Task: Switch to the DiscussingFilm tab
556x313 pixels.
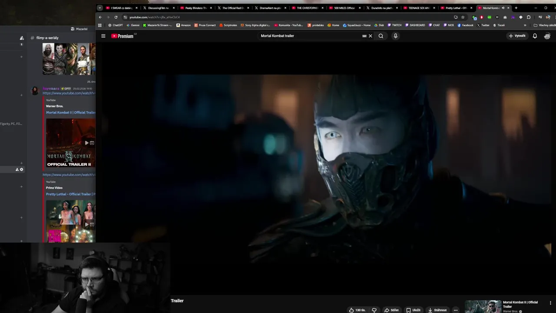Action: (x=159, y=8)
